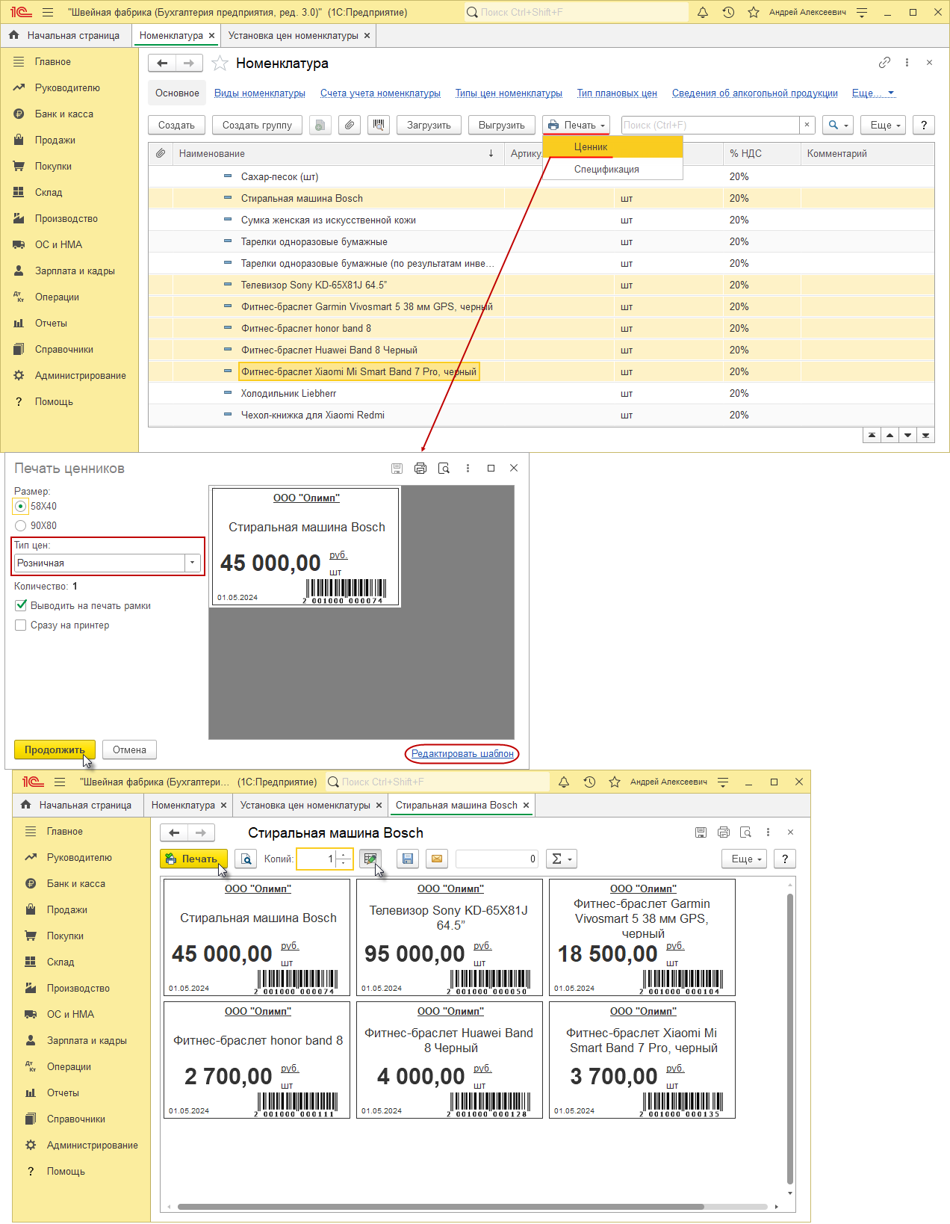Open help question button in Номенклатура toolbar

(x=924, y=125)
